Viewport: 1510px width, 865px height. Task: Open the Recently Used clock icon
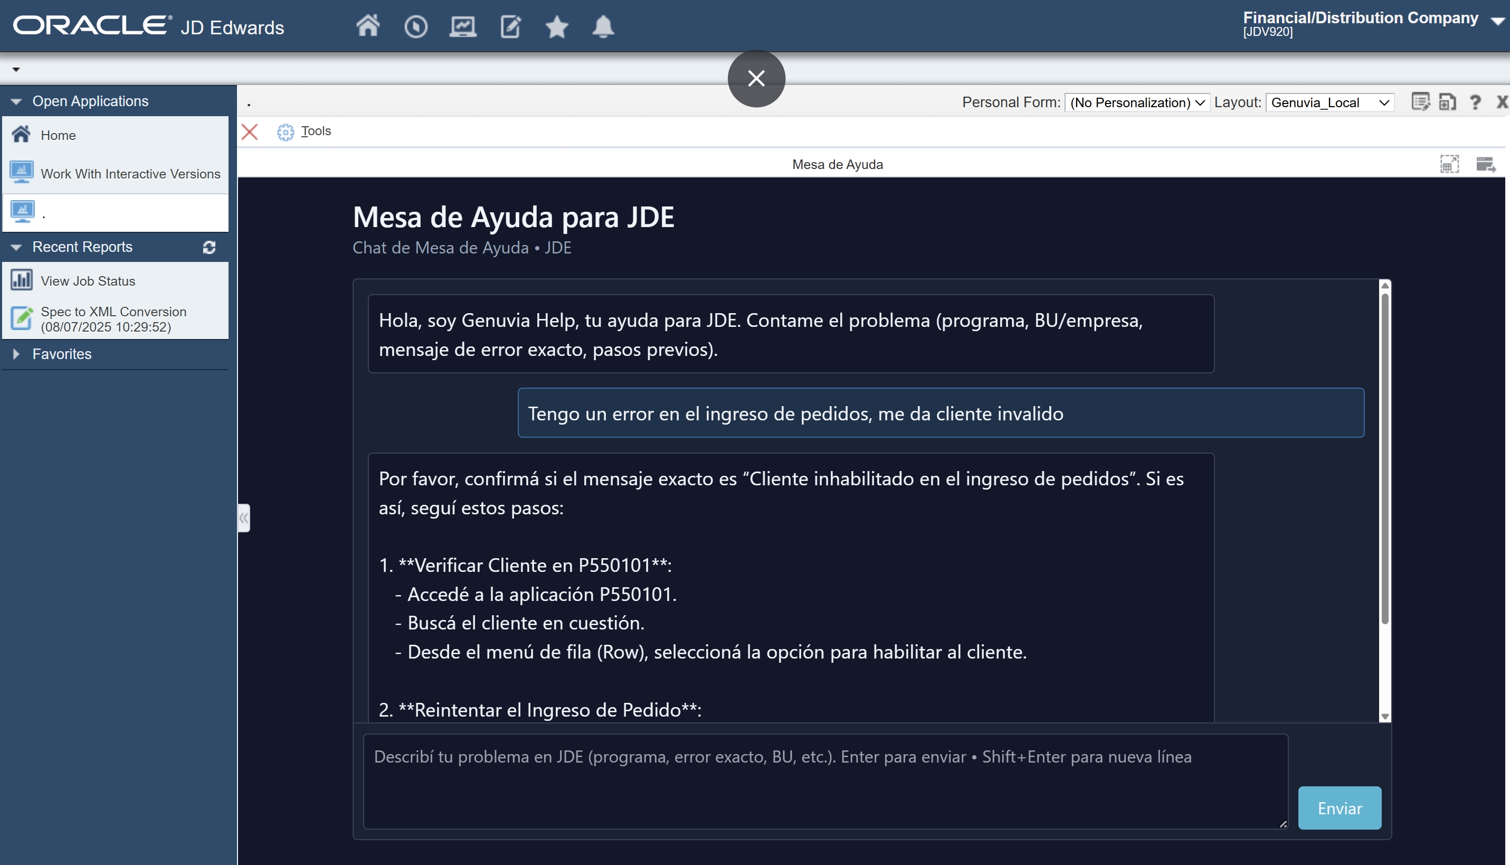416,26
